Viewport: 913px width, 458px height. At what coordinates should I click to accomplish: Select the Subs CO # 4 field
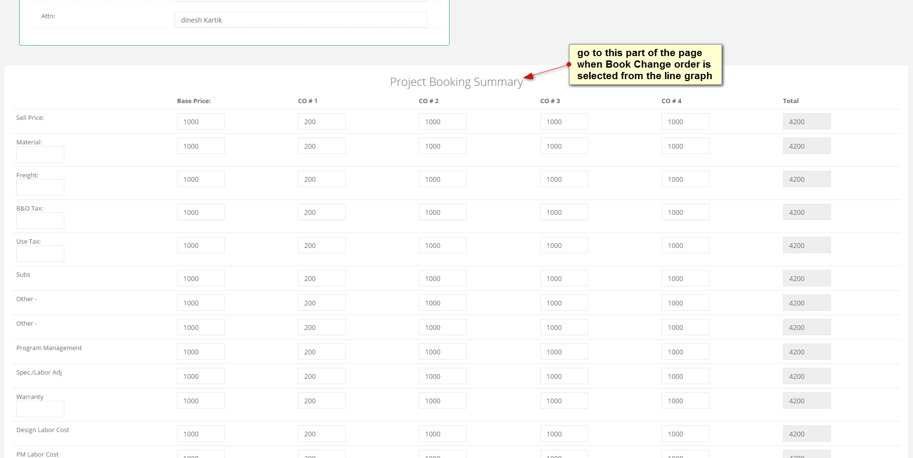(685, 279)
